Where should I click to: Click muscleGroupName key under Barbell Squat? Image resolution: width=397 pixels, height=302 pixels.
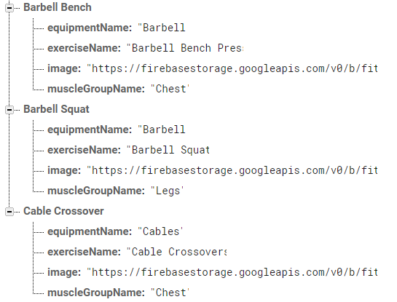96,191
